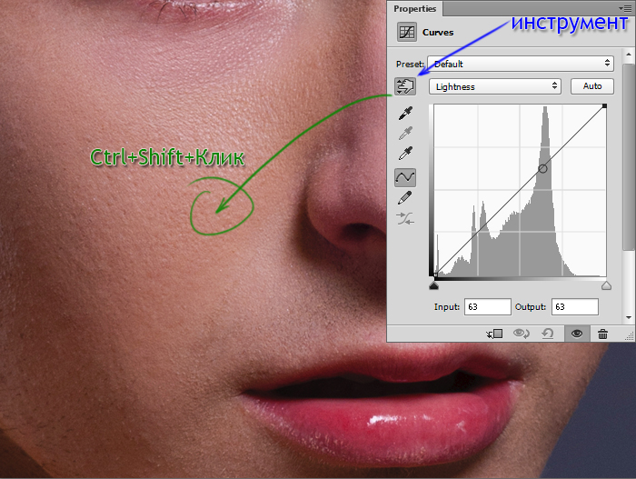
Task: Click the panel scrollbar up arrow
Action: pos(629,54)
